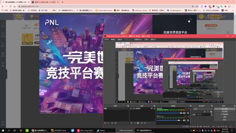
Task: Go back in Chrome browser
Action: (3, 6)
